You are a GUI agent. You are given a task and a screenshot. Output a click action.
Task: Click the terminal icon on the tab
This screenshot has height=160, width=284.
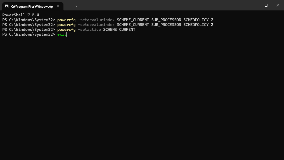(7, 6)
